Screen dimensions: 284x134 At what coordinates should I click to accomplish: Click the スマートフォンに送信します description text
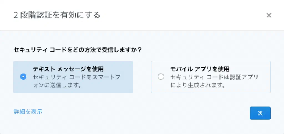[77, 81]
